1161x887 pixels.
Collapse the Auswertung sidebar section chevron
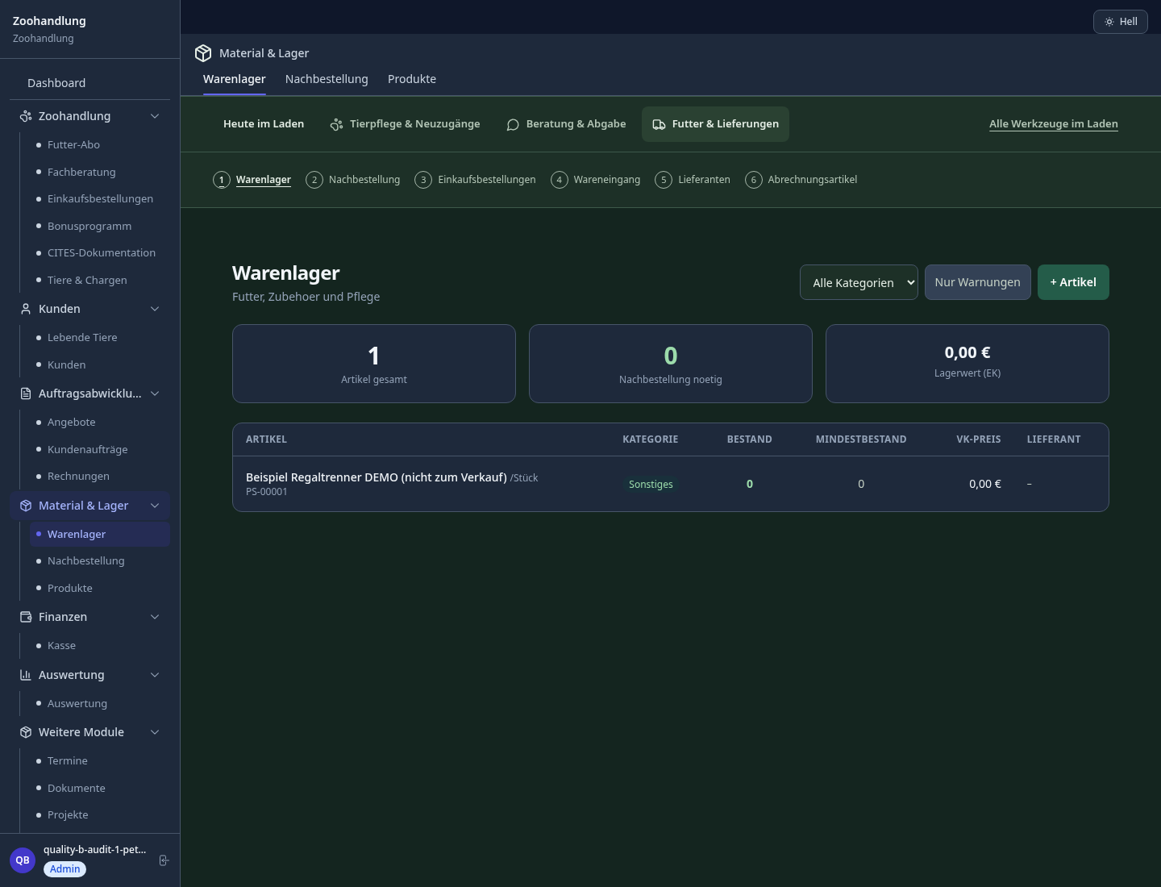click(x=155, y=675)
